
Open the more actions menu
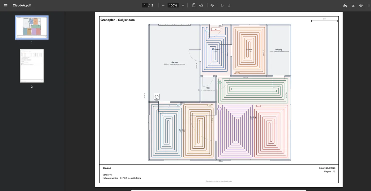369,5
